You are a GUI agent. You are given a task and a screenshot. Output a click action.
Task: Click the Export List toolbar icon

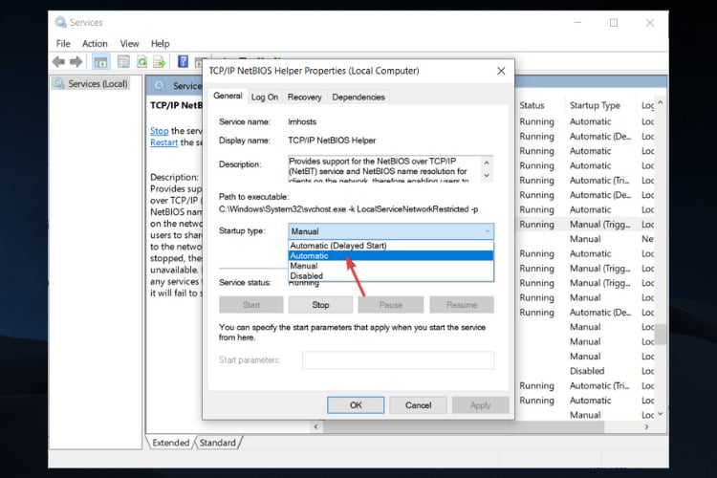click(x=159, y=62)
